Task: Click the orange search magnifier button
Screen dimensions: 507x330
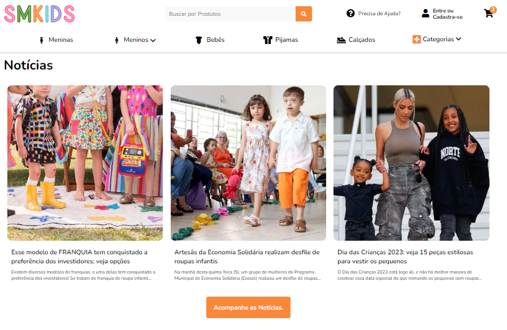Action: [304, 14]
